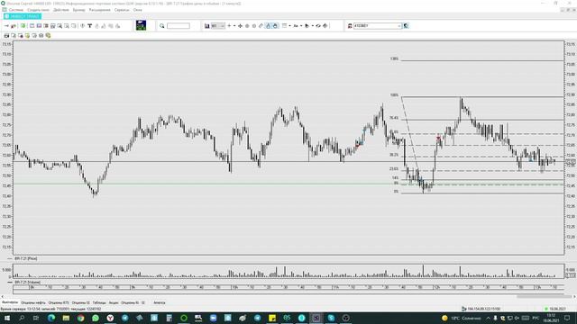
Task: Open Yandex browser from the taskbar
Action: 110,318
